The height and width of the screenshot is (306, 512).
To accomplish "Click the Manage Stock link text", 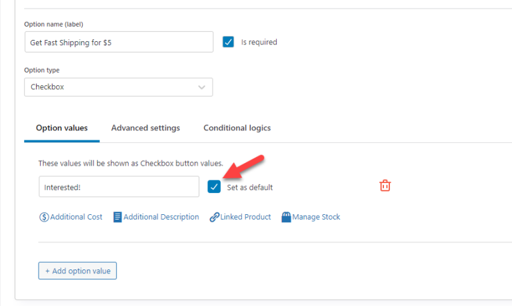I will click(316, 217).
